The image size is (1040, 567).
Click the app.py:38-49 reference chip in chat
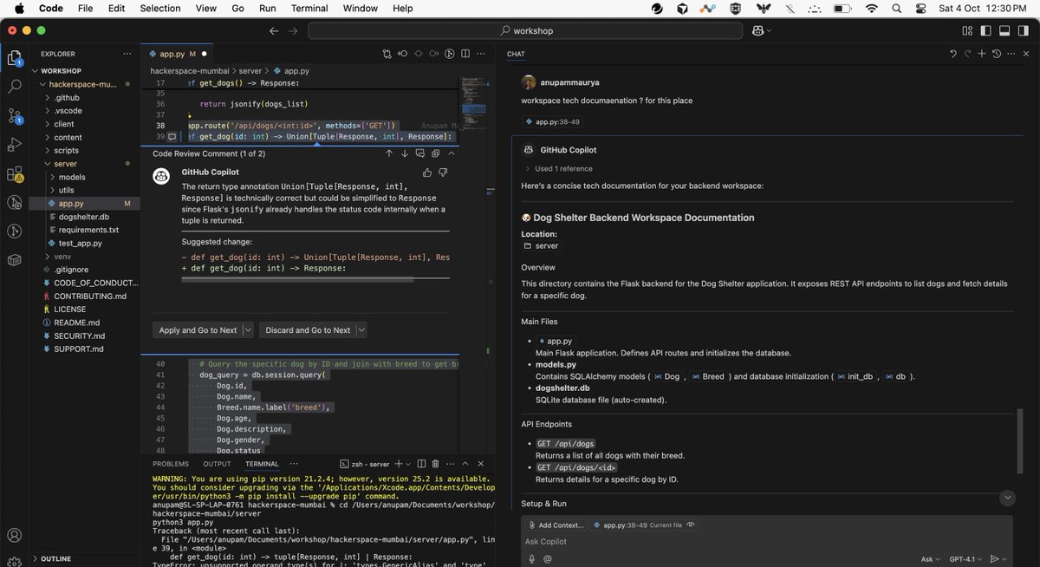pos(551,122)
